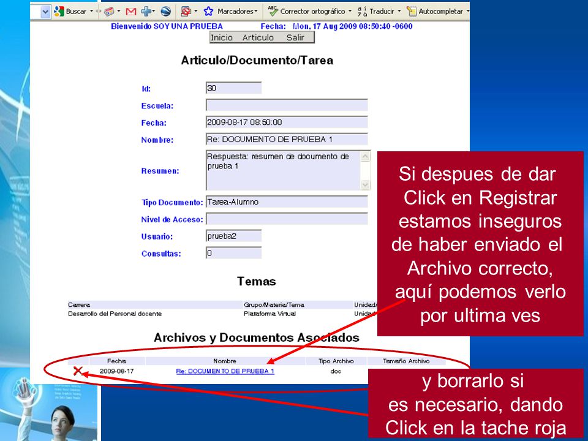Screen dimensions: 588x441
Task: Expand the Buscar dropdown arrow
Action: (x=91, y=11)
